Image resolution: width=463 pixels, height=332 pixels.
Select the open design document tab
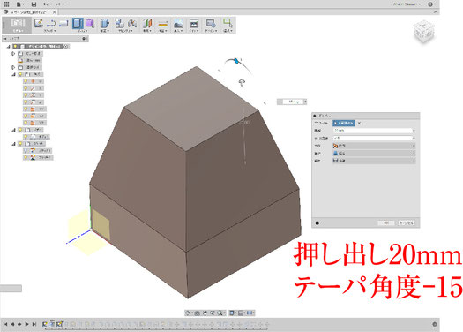30,12
